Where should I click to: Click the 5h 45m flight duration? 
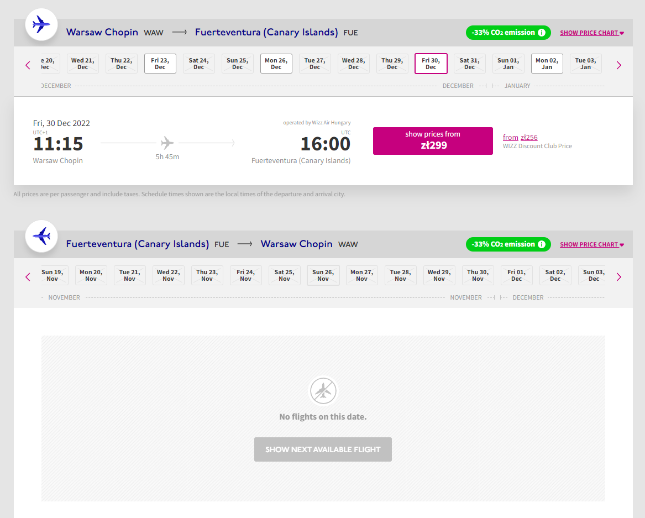pyautogui.click(x=167, y=157)
